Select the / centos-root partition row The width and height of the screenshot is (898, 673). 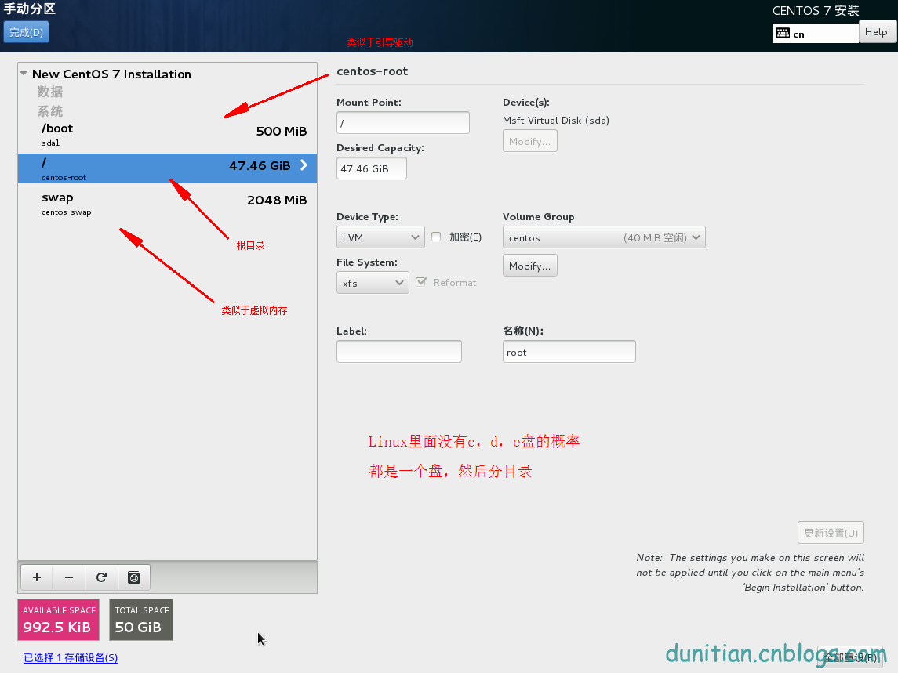coord(167,168)
